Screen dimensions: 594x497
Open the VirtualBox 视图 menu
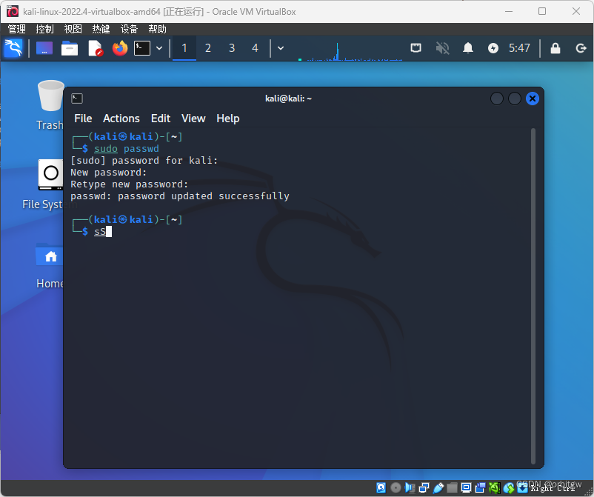(x=73, y=29)
